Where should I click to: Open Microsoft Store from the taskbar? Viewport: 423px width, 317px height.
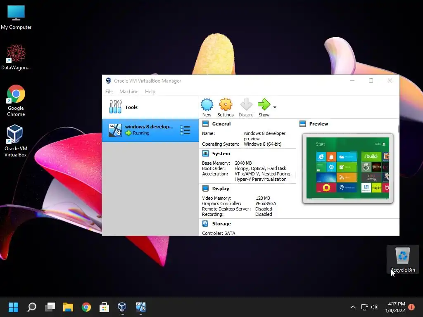coord(104,307)
